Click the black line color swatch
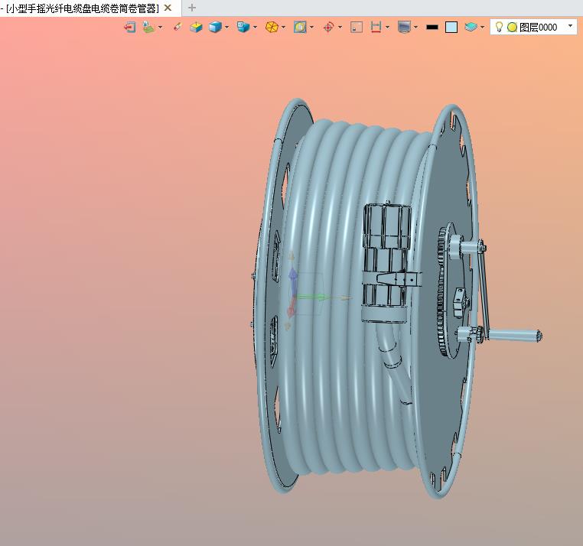Screen dimensions: 583x546 [432, 27]
